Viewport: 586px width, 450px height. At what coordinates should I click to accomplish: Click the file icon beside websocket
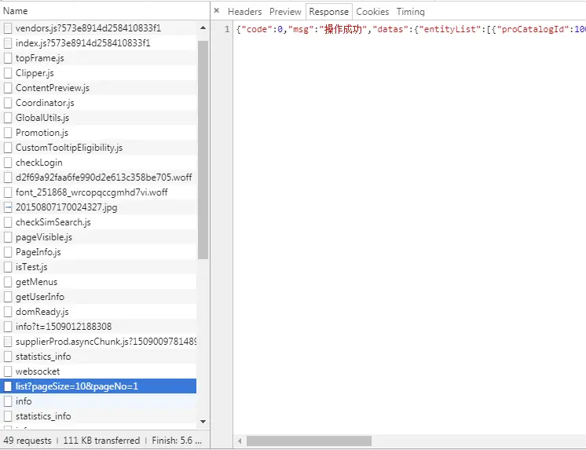[8, 371]
